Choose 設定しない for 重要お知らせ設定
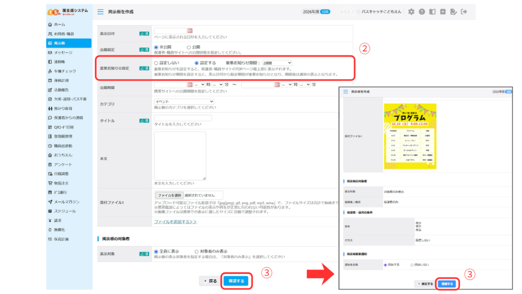Screen dimensions: 522x294 point(156,63)
